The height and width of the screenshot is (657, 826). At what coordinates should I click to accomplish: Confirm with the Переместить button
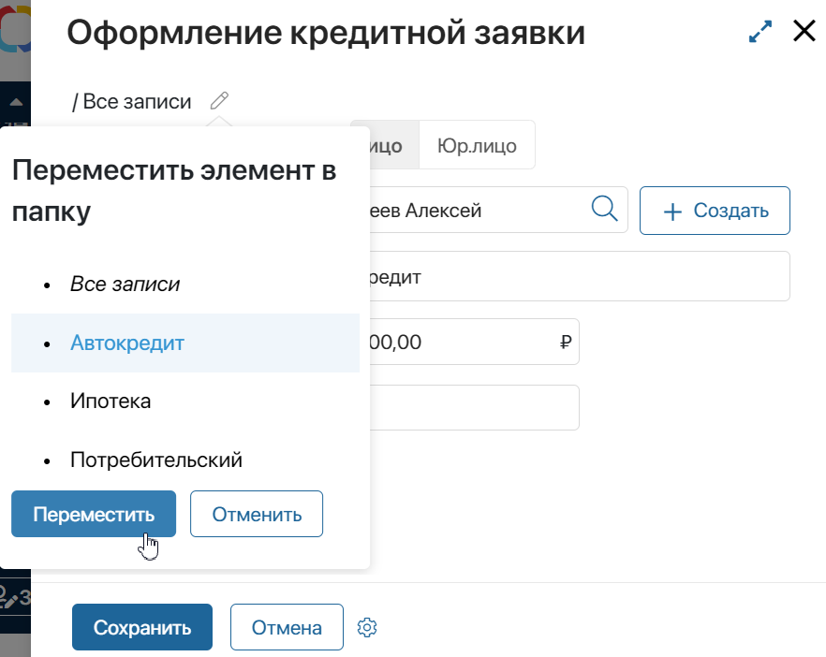(93, 514)
